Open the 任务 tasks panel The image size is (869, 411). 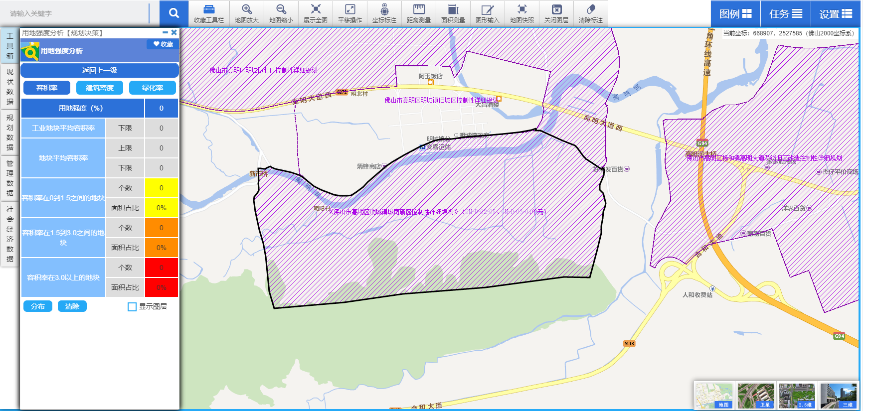point(786,14)
